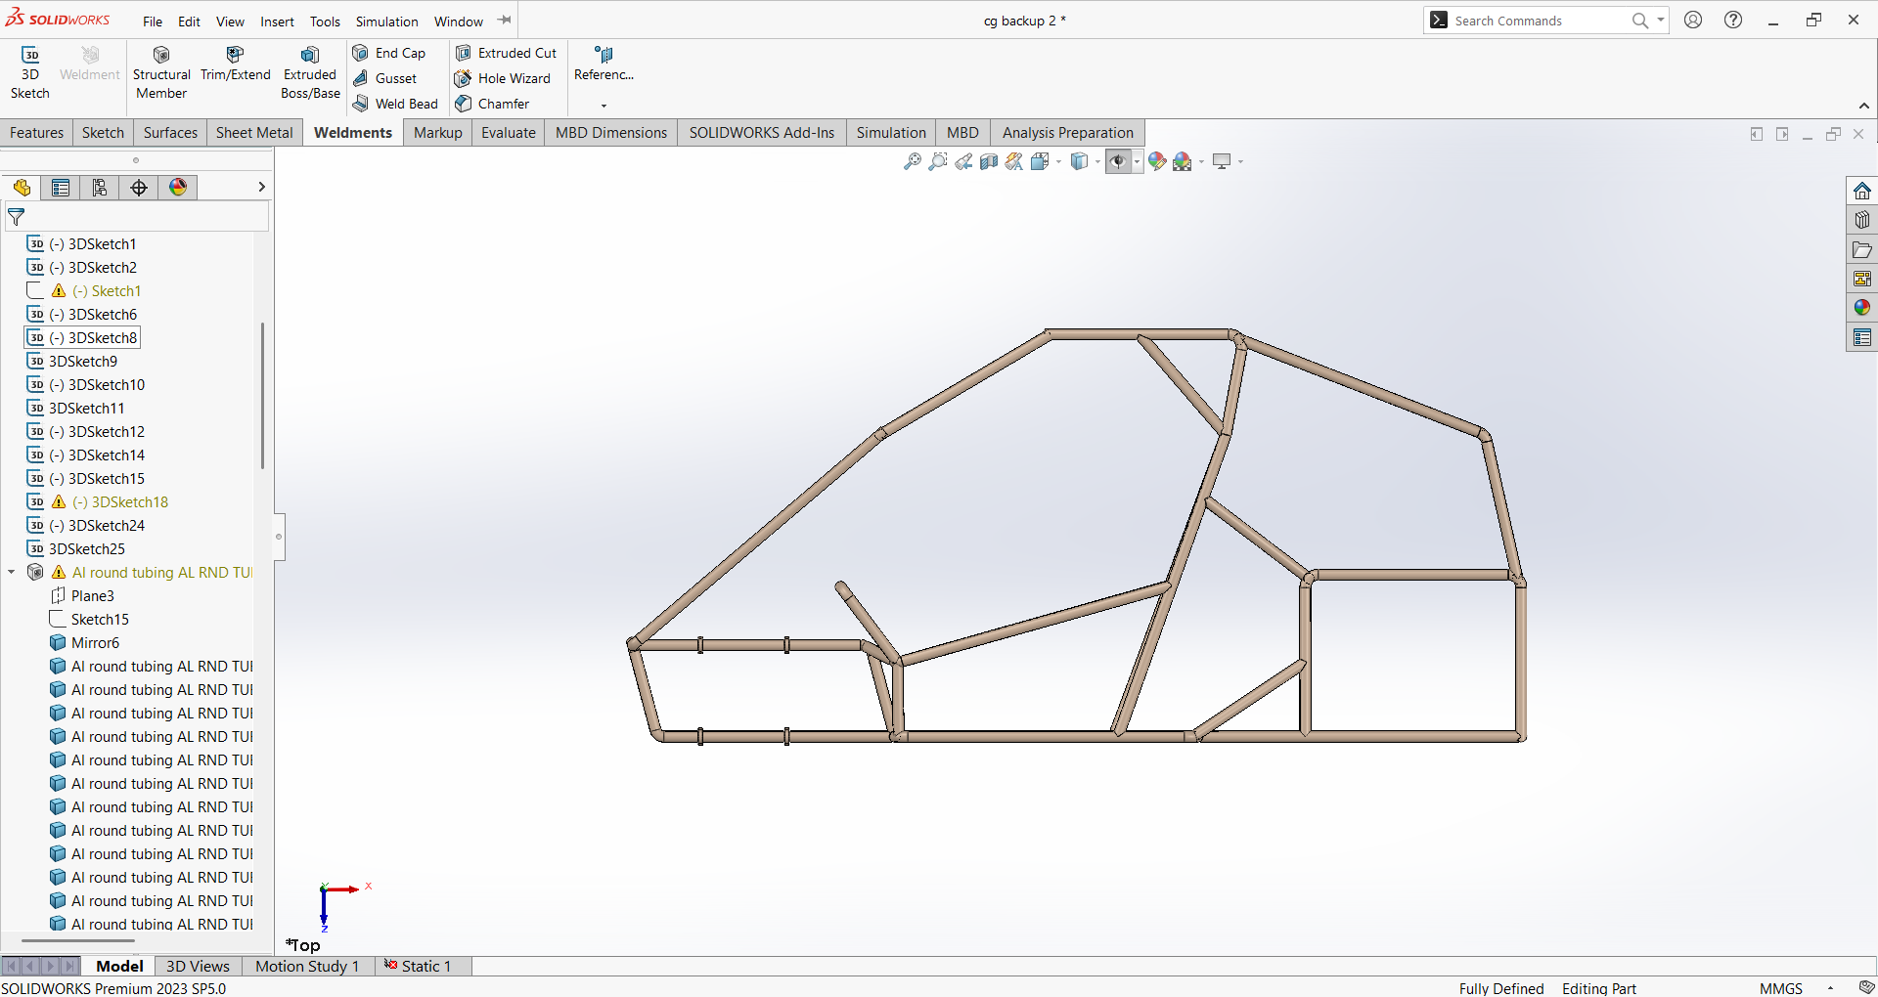Viewport: 1878px width, 997px height.
Task: Click Display Style cube icon
Action: pyautogui.click(x=1078, y=161)
